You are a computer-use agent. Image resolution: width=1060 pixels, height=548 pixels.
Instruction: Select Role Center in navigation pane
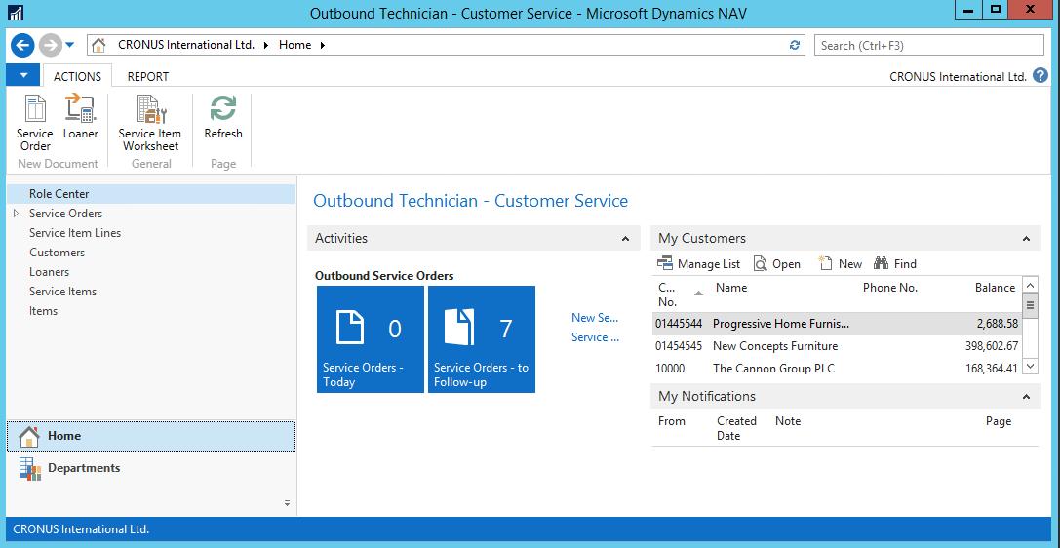tap(151, 194)
